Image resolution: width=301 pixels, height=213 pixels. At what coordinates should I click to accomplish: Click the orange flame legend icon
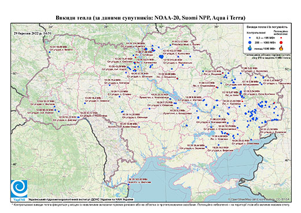(281, 48)
